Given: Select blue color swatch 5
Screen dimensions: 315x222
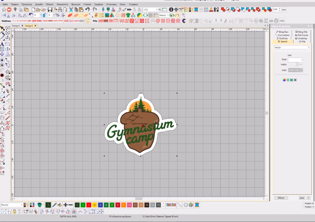Looking at the screenshot, I should (x=100, y=205).
